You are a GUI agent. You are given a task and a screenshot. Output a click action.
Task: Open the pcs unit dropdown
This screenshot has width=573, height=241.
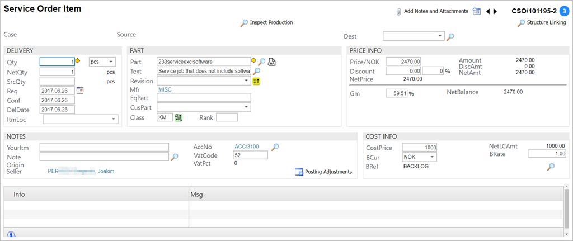[102, 62]
